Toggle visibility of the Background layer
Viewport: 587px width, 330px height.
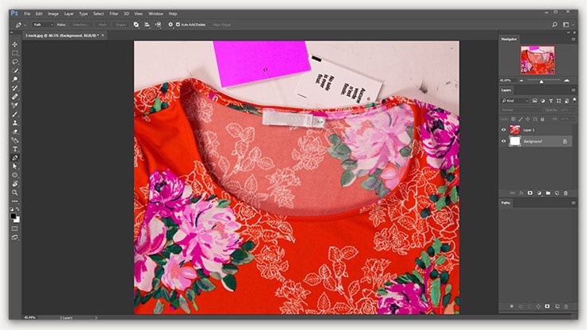[x=504, y=140]
